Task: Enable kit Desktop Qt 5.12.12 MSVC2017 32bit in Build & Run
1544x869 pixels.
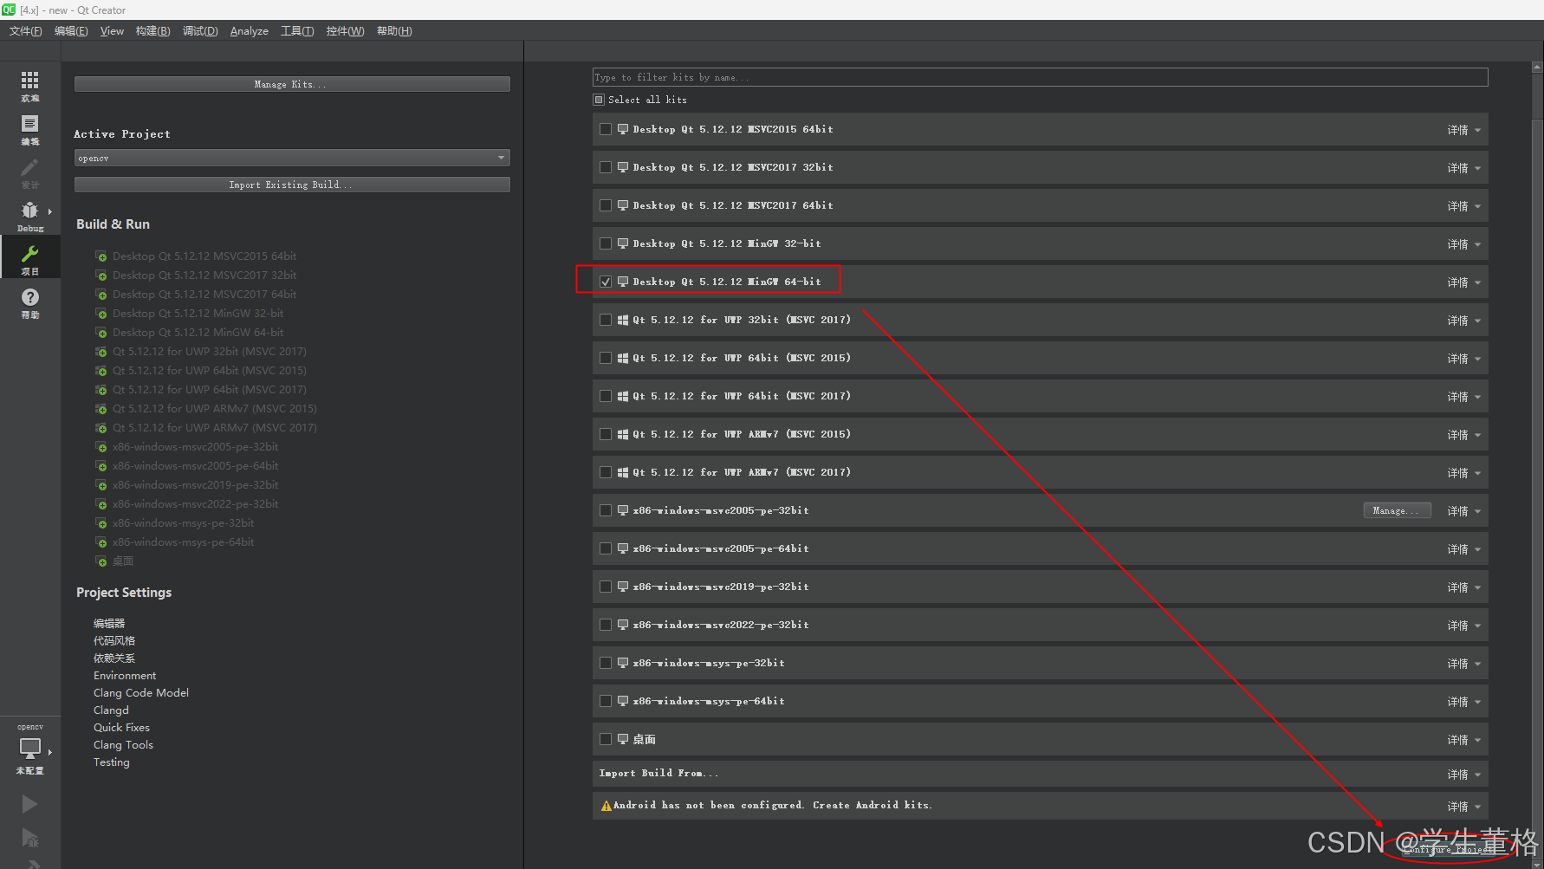Action: [x=204, y=276]
